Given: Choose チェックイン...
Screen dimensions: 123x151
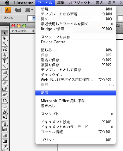Looking at the screenshot, I should (76, 75).
